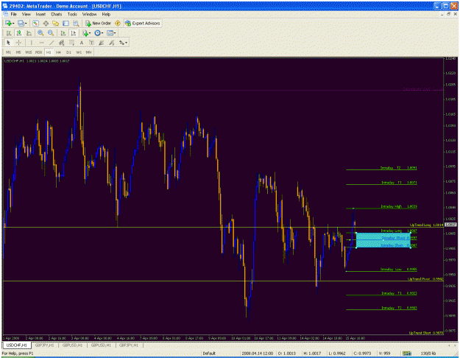Add an indicator with the Indicators icon

pyautogui.click(x=85, y=33)
